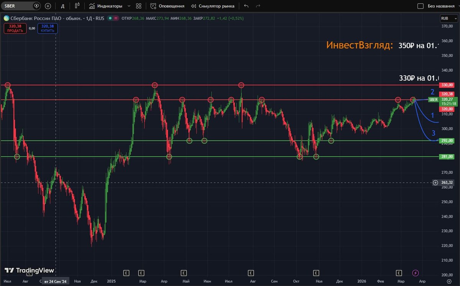
Task: Open the Д timeframe interval selector
Action: pyautogui.click(x=63, y=6)
